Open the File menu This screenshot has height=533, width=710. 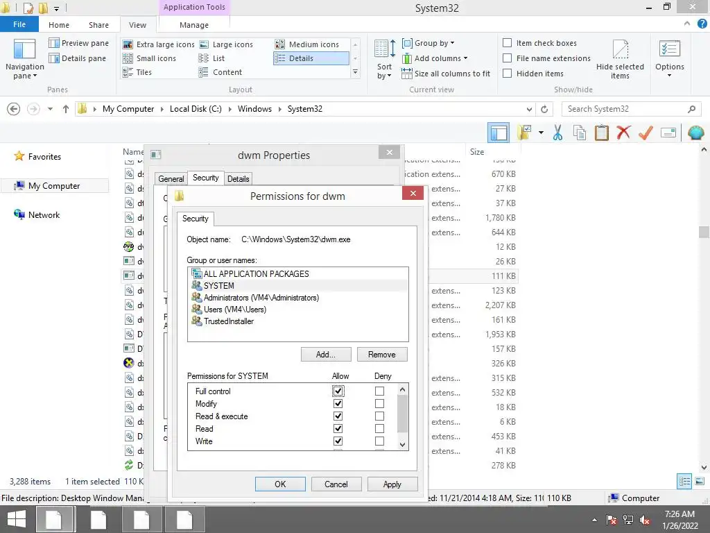(x=19, y=24)
